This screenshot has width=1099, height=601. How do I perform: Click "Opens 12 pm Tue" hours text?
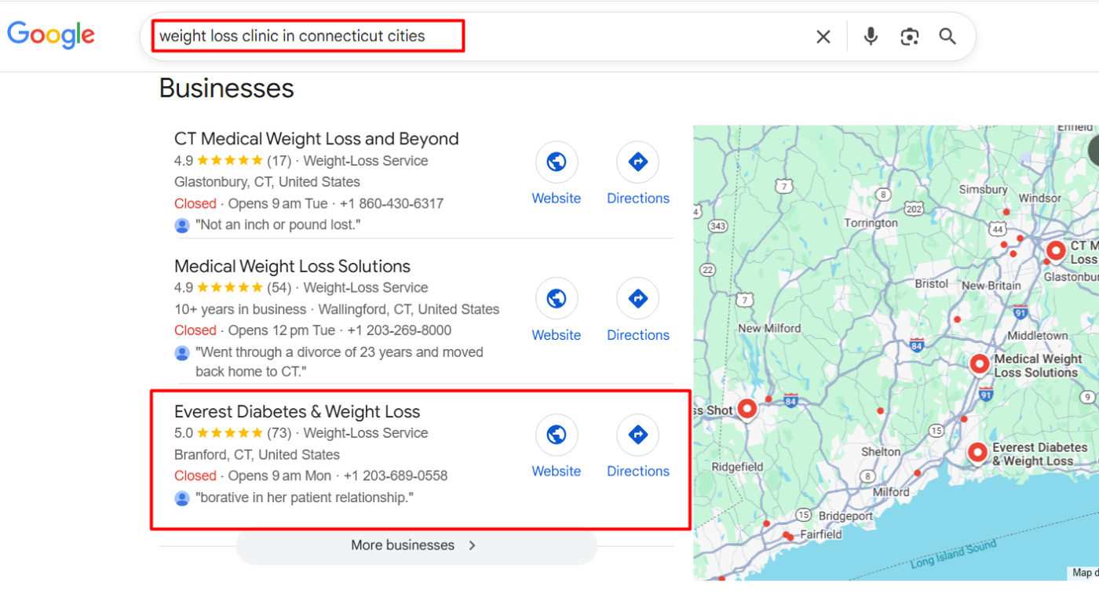(282, 330)
